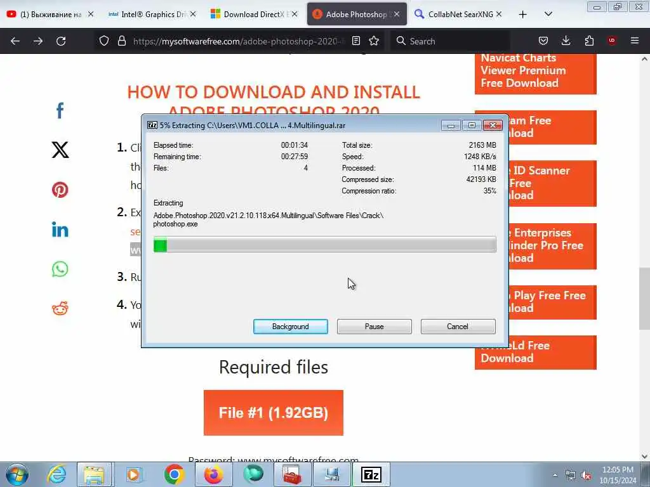
Task: Close the YouTube tab
Action: pyautogui.click(x=90, y=14)
